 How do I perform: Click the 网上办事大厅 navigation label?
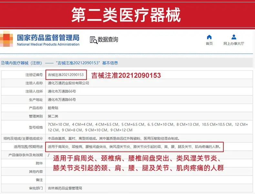tap(234, 44)
